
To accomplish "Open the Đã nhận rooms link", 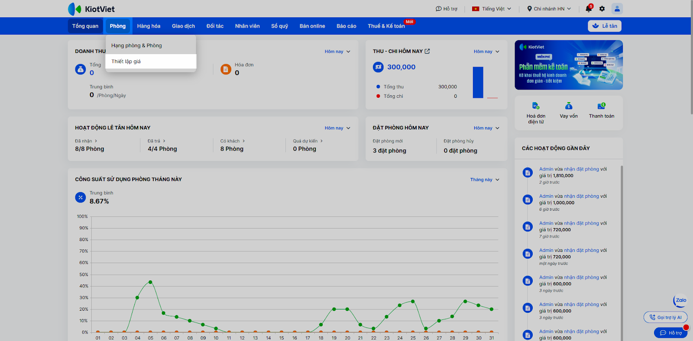I will click(x=86, y=141).
